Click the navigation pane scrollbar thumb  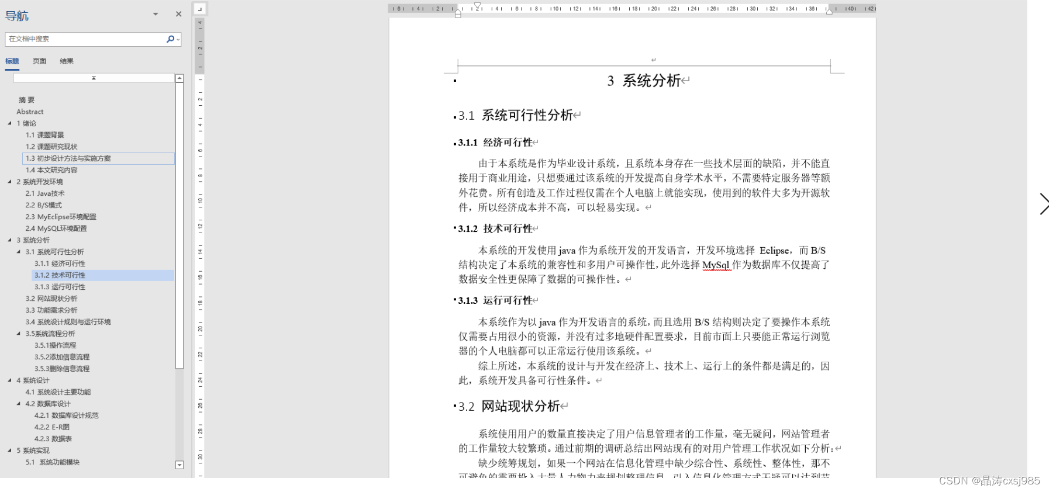tap(180, 225)
